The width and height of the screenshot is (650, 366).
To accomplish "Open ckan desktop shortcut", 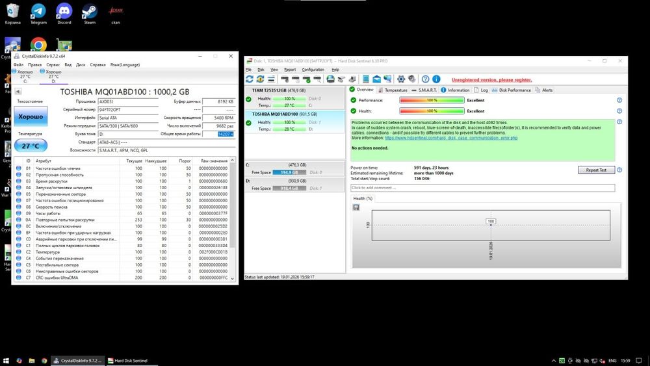I will pos(116,14).
